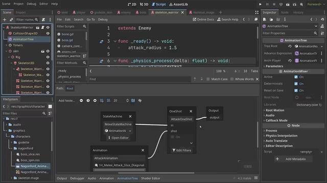Open Editor for MoveStateMachine
The height and width of the screenshot is (183, 327).
pyautogui.click(x=118, y=138)
